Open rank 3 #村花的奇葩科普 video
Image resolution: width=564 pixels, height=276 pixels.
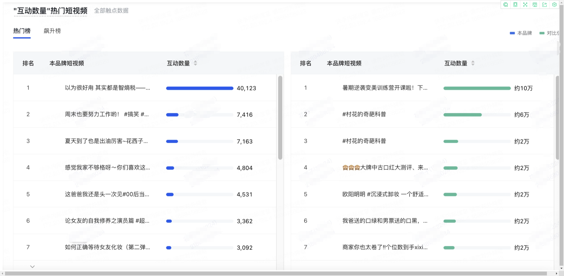pos(364,141)
